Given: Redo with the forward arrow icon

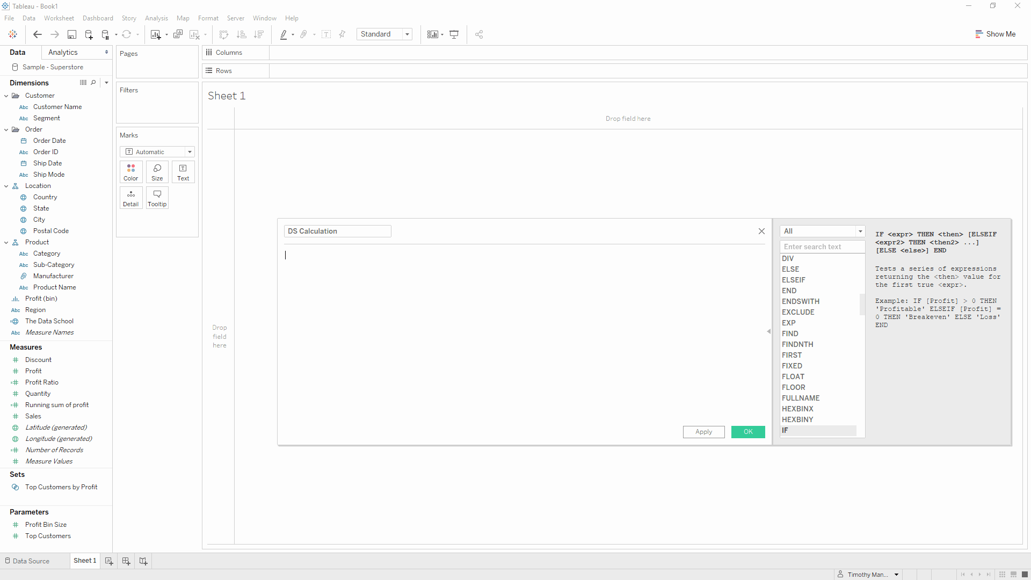Looking at the screenshot, I should coord(55,34).
